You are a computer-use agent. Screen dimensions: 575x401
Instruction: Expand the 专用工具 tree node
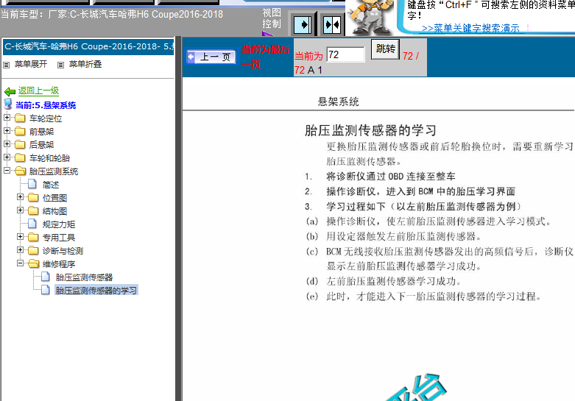[20, 237]
